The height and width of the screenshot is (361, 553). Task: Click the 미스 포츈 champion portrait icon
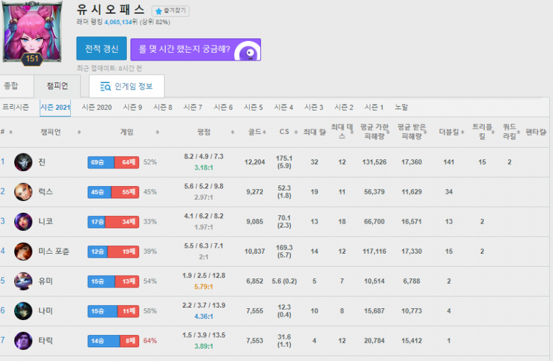point(23,251)
